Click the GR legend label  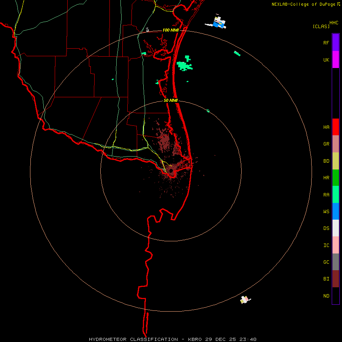(326, 144)
